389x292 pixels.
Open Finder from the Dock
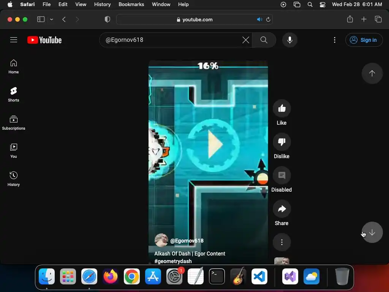pyautogui.click(x=47, y=276)
